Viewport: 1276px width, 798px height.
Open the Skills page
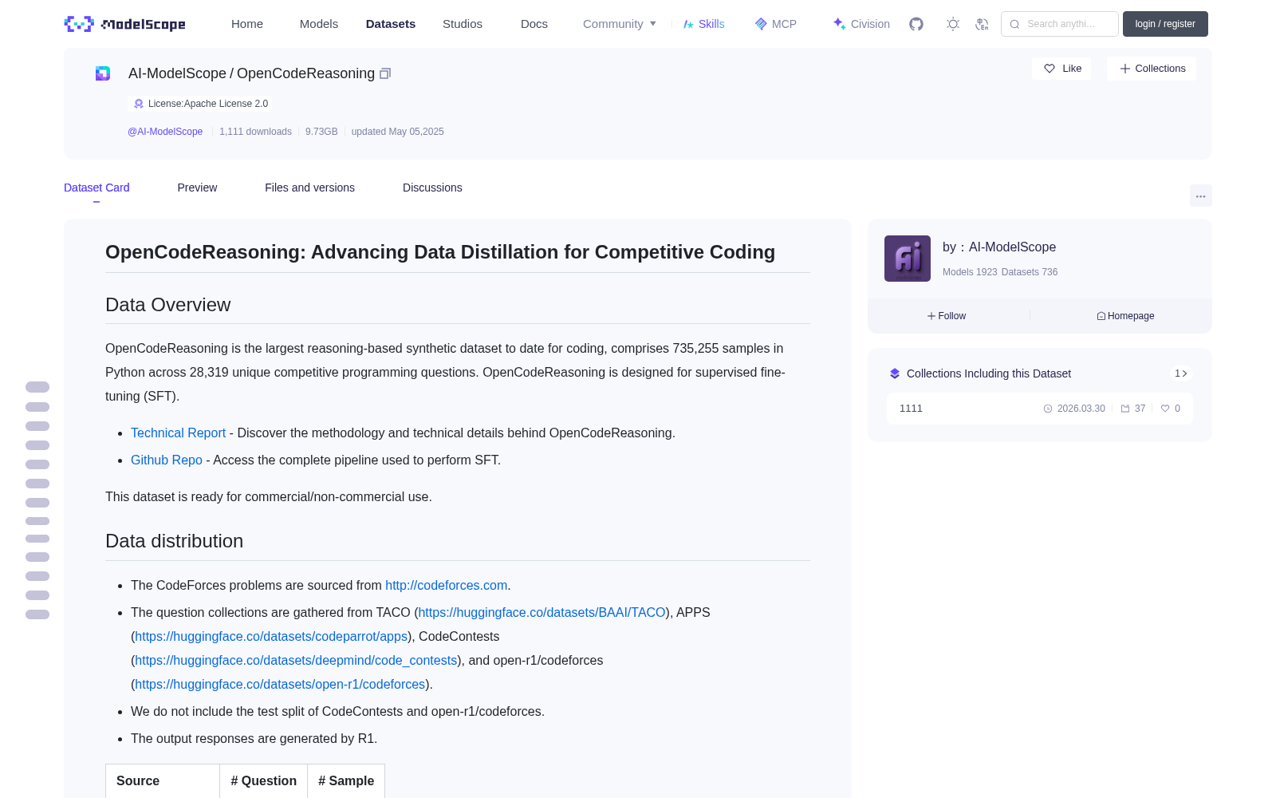pos(703,24)
